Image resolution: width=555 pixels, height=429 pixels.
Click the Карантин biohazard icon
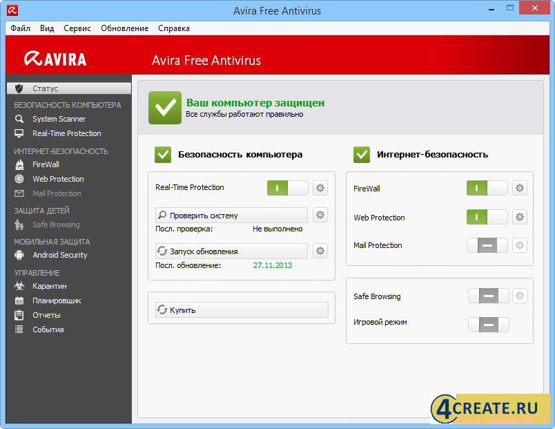click(x=19, y=286)
